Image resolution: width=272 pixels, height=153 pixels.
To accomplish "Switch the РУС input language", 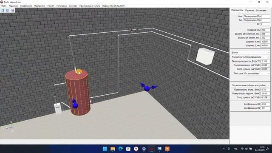I will click(235, 149).
